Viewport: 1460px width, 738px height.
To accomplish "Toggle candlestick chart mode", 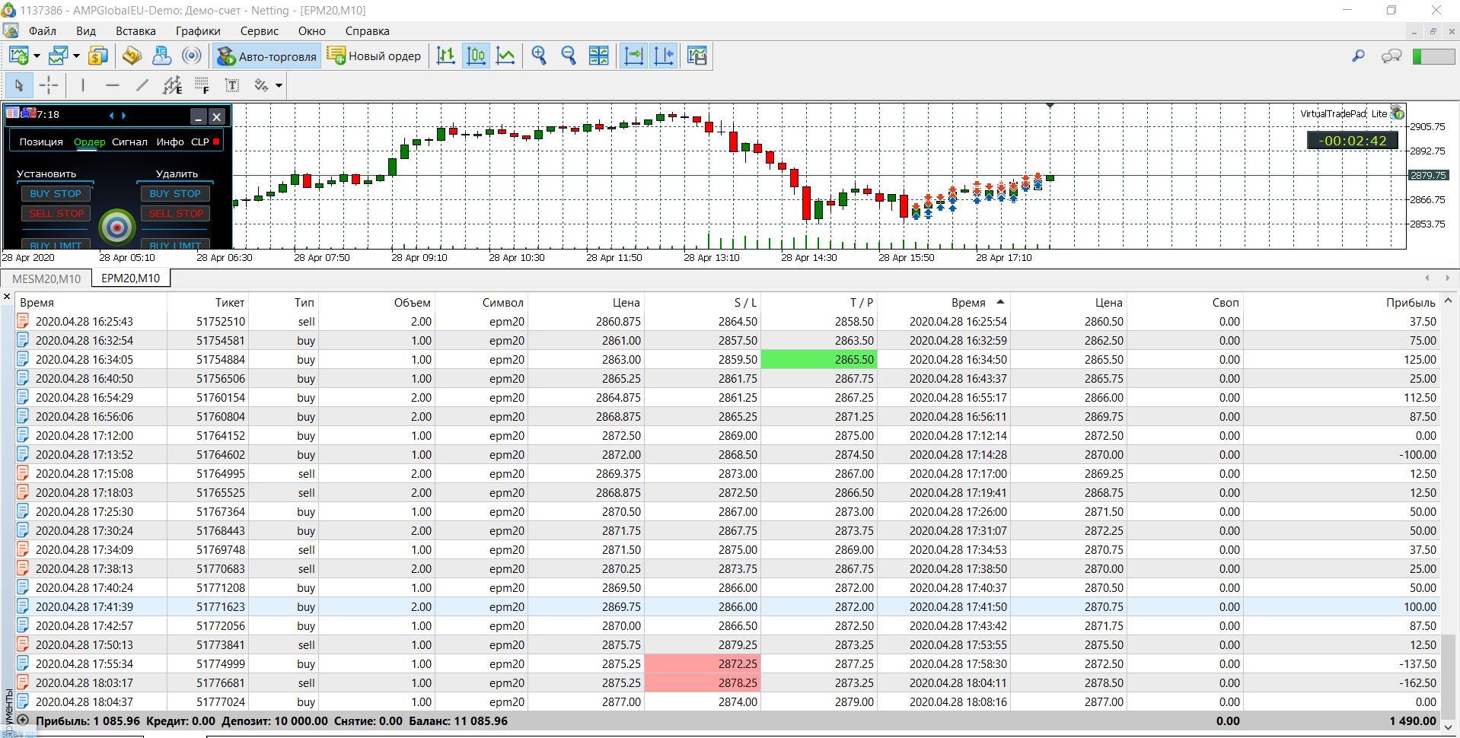I will pyautogui.click(x=476, y=56).
